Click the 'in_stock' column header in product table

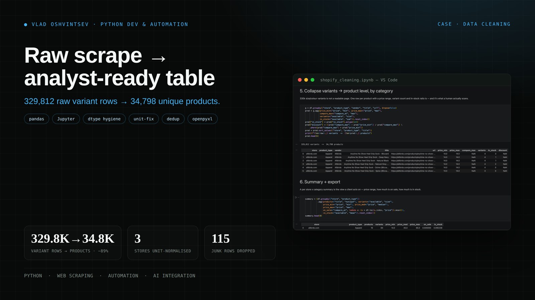(x=492, y=150)
